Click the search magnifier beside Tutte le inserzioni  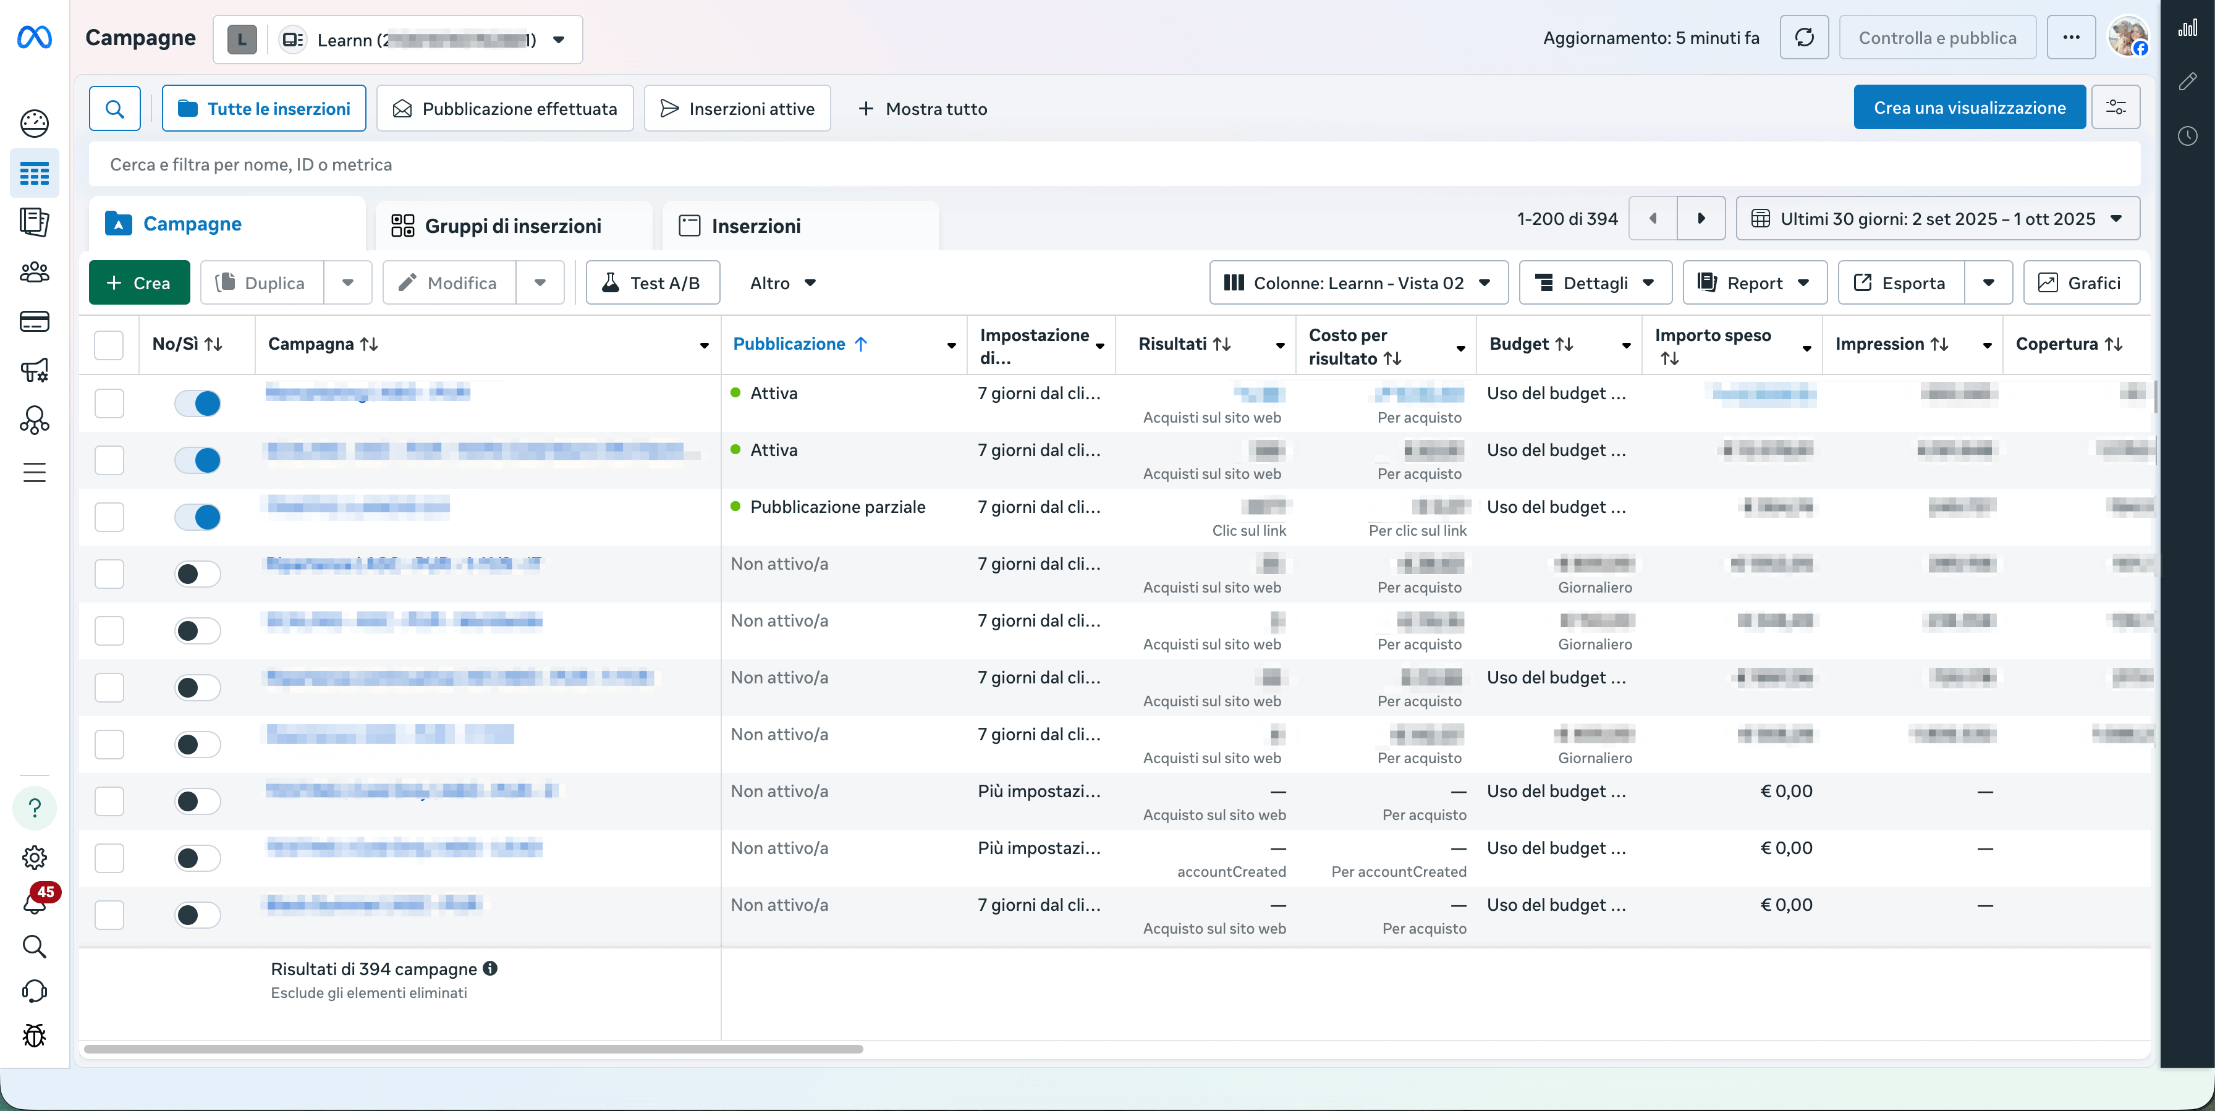pos(114,108)
